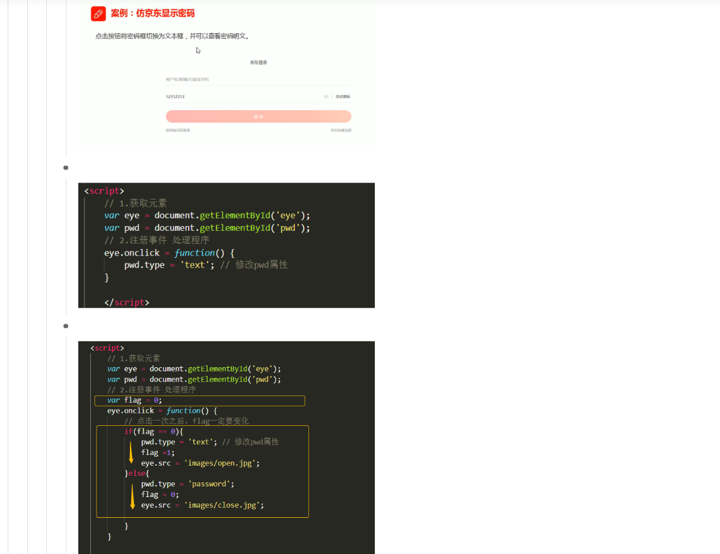Toggle the eye icon in the password field

(326, 96)
